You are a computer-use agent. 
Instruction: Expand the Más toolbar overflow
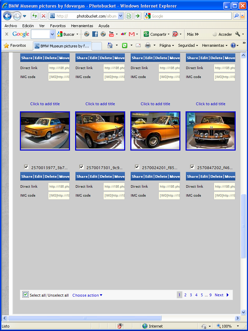click(x=192, y=34)
